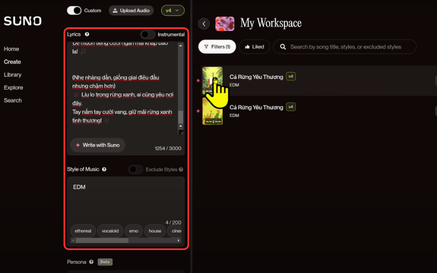Click the SUNO logo
Image resolution: width=437 pixels, height=273 pixels.
point(22,21)
